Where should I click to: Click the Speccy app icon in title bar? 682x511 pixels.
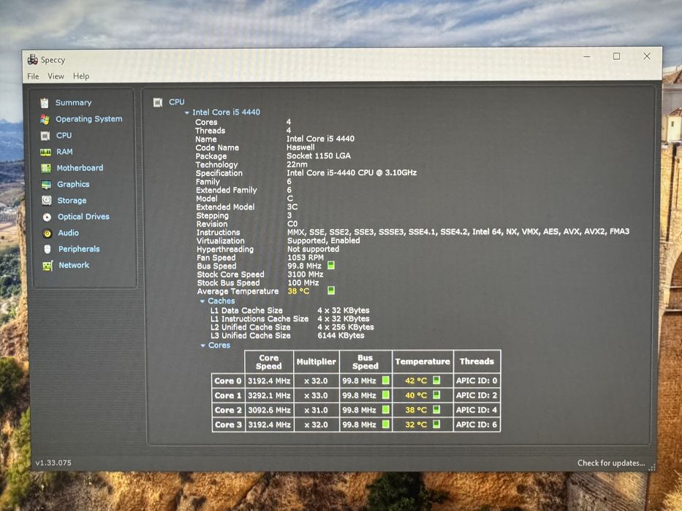click(33, 60)
